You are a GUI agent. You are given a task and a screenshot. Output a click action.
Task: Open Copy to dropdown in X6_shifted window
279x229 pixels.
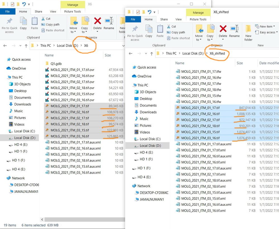(210, 33)
